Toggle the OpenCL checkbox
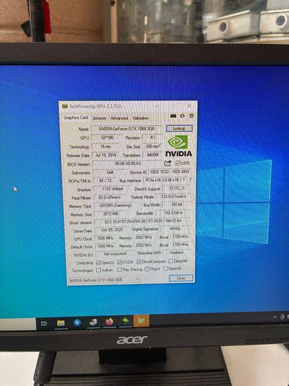 tap(98, 262)
